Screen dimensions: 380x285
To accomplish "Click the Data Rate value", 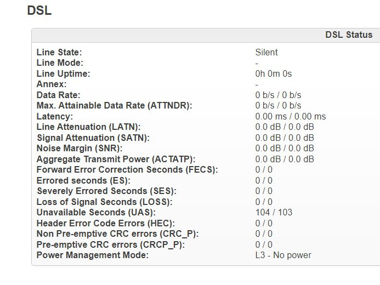I will click(278, 95).
